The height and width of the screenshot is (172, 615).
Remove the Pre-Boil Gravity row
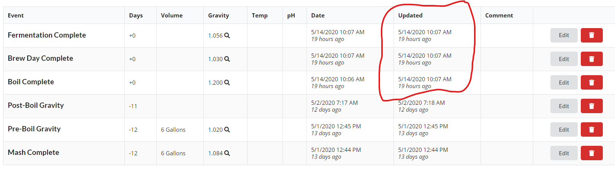point(591,129)
